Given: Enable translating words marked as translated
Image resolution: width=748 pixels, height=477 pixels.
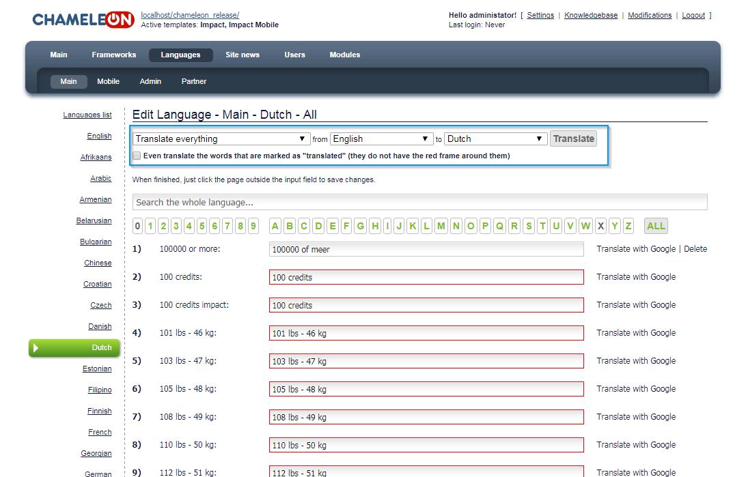Looking at the screenshot, I should [137, 156].
